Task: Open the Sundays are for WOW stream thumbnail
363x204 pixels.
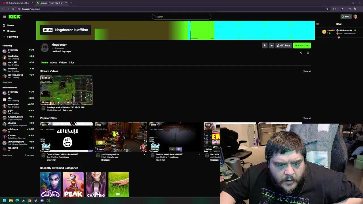Action: (66, 90)
